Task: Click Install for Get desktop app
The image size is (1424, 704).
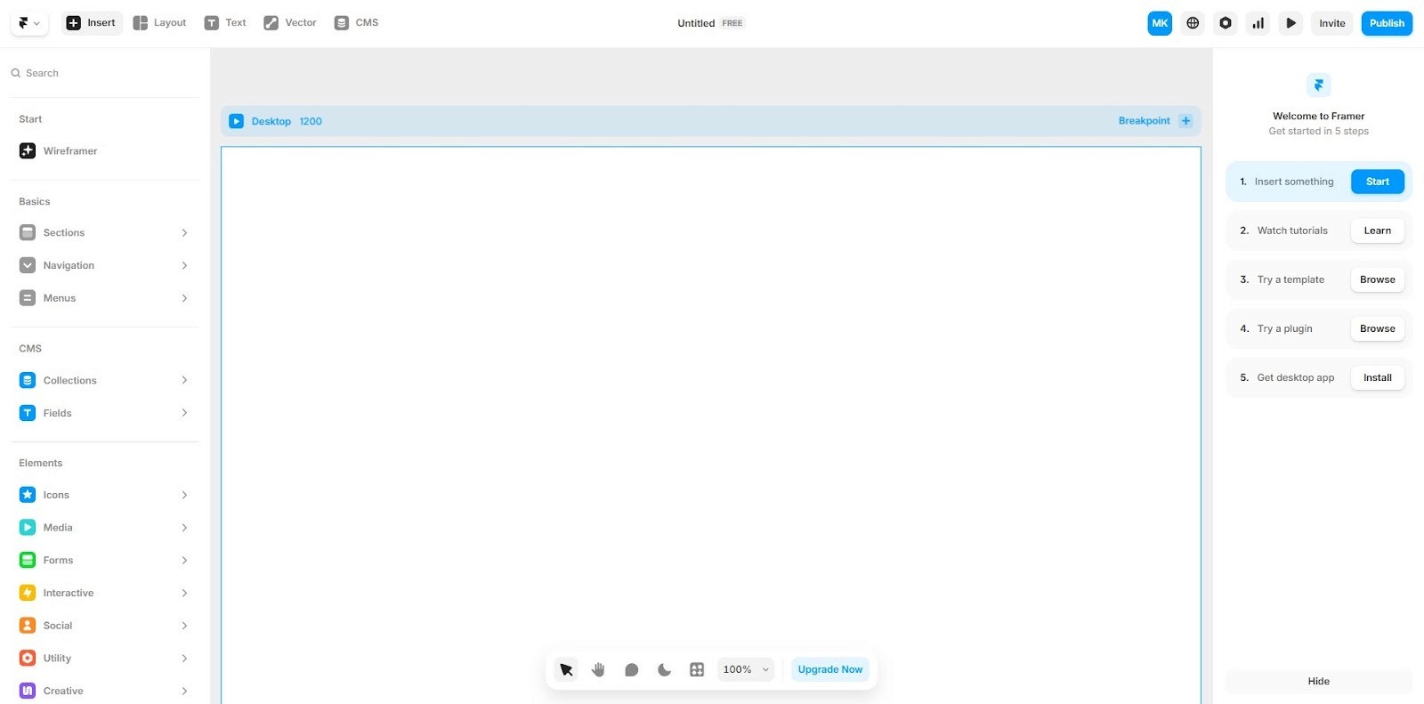Action: pyautogui.click(x=1378, y=377)
